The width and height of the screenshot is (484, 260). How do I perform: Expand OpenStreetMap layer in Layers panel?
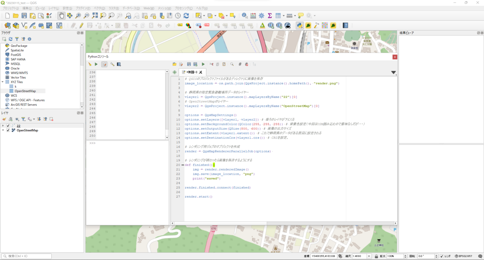click(x=3, y=130)
